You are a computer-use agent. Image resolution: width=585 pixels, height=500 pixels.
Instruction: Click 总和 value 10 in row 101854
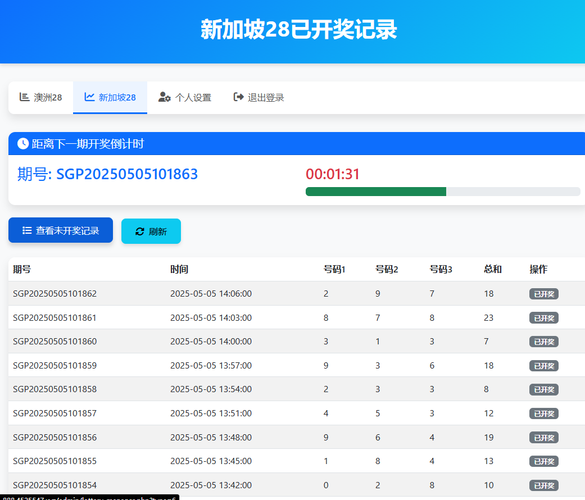(489, 485)
